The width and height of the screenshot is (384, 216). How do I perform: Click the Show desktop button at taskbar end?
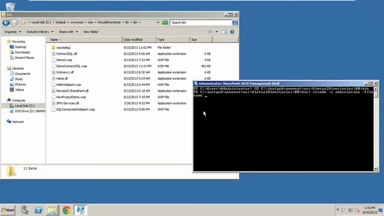coord(381,210)
